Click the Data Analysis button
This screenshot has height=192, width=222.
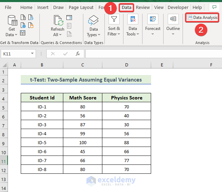pos(202,18)
